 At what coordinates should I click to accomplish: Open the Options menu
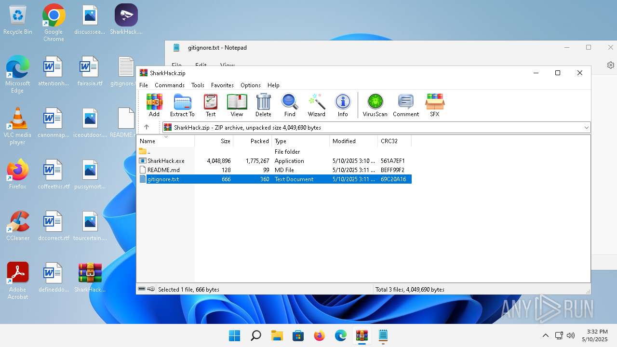(x=251, y=85)
